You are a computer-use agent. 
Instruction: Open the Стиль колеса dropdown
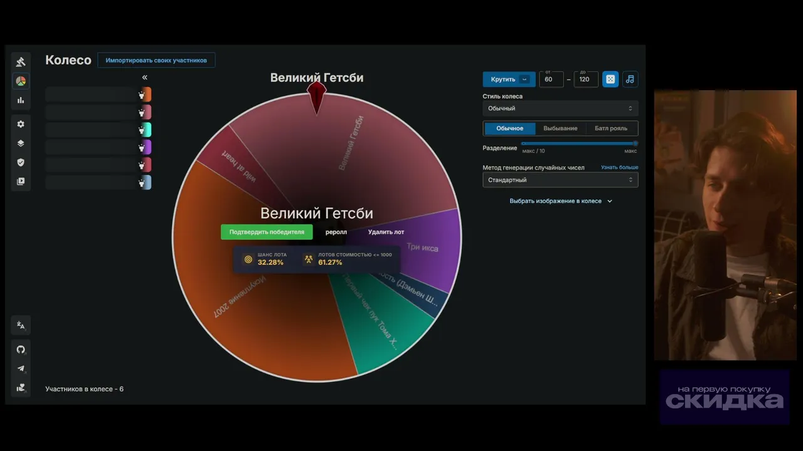point(560,108)
